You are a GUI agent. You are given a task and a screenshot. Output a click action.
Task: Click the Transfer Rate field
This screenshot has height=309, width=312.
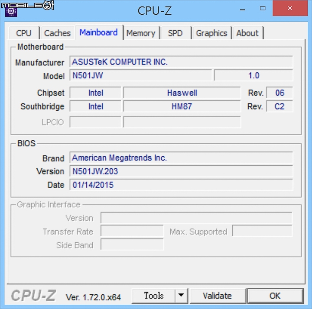click(132, 231)
